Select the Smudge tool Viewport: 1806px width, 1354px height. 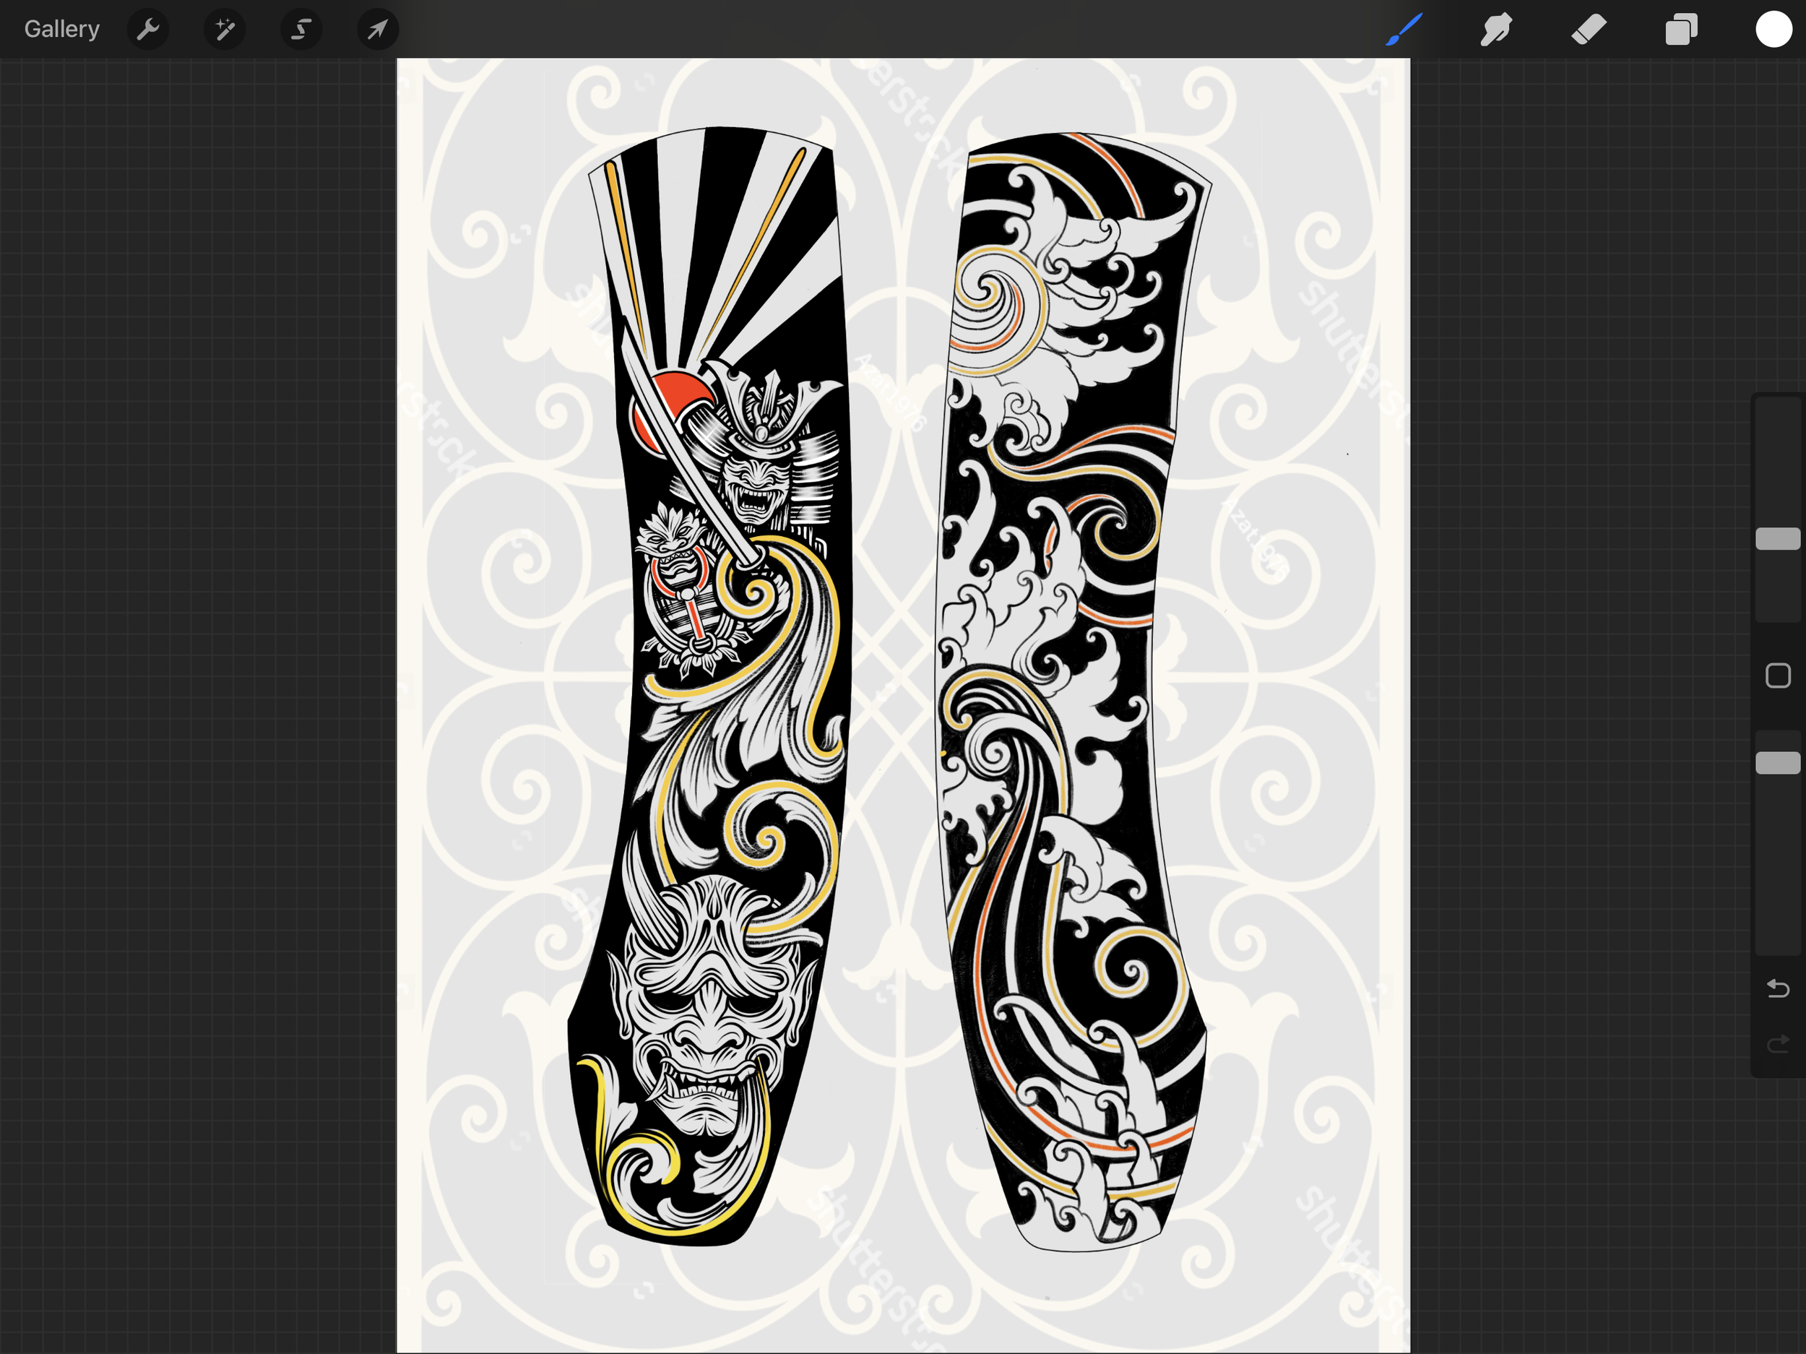coord(1496,30)
